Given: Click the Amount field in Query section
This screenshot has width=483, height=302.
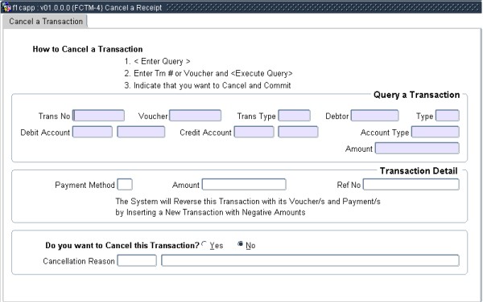Looking at the screenshot, I should pos(417,148).
